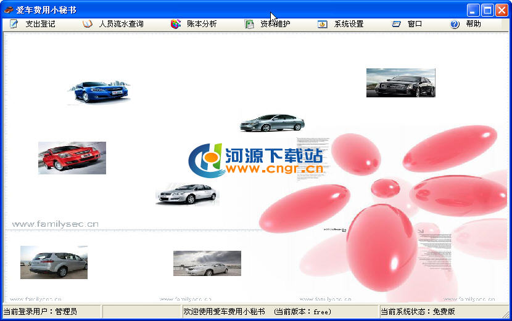
Task: Open the 窗口 menu
Action: coord(415,24)
